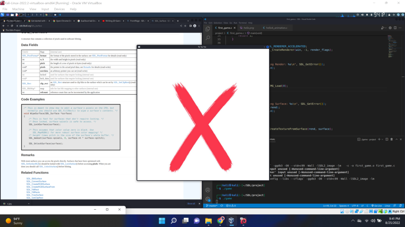Click Spaces: 4 indentation in status bar
The height and width of the screenshot is (227, 405).
click(344, 206)
